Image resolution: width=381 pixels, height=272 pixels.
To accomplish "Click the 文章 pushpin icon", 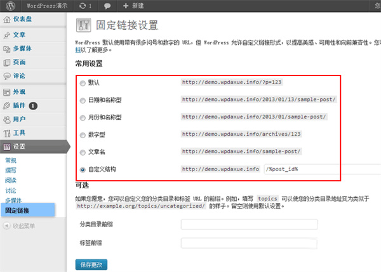I will click(x=7, y=35).
